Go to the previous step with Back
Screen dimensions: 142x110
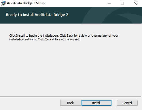(x=71, y=103)
